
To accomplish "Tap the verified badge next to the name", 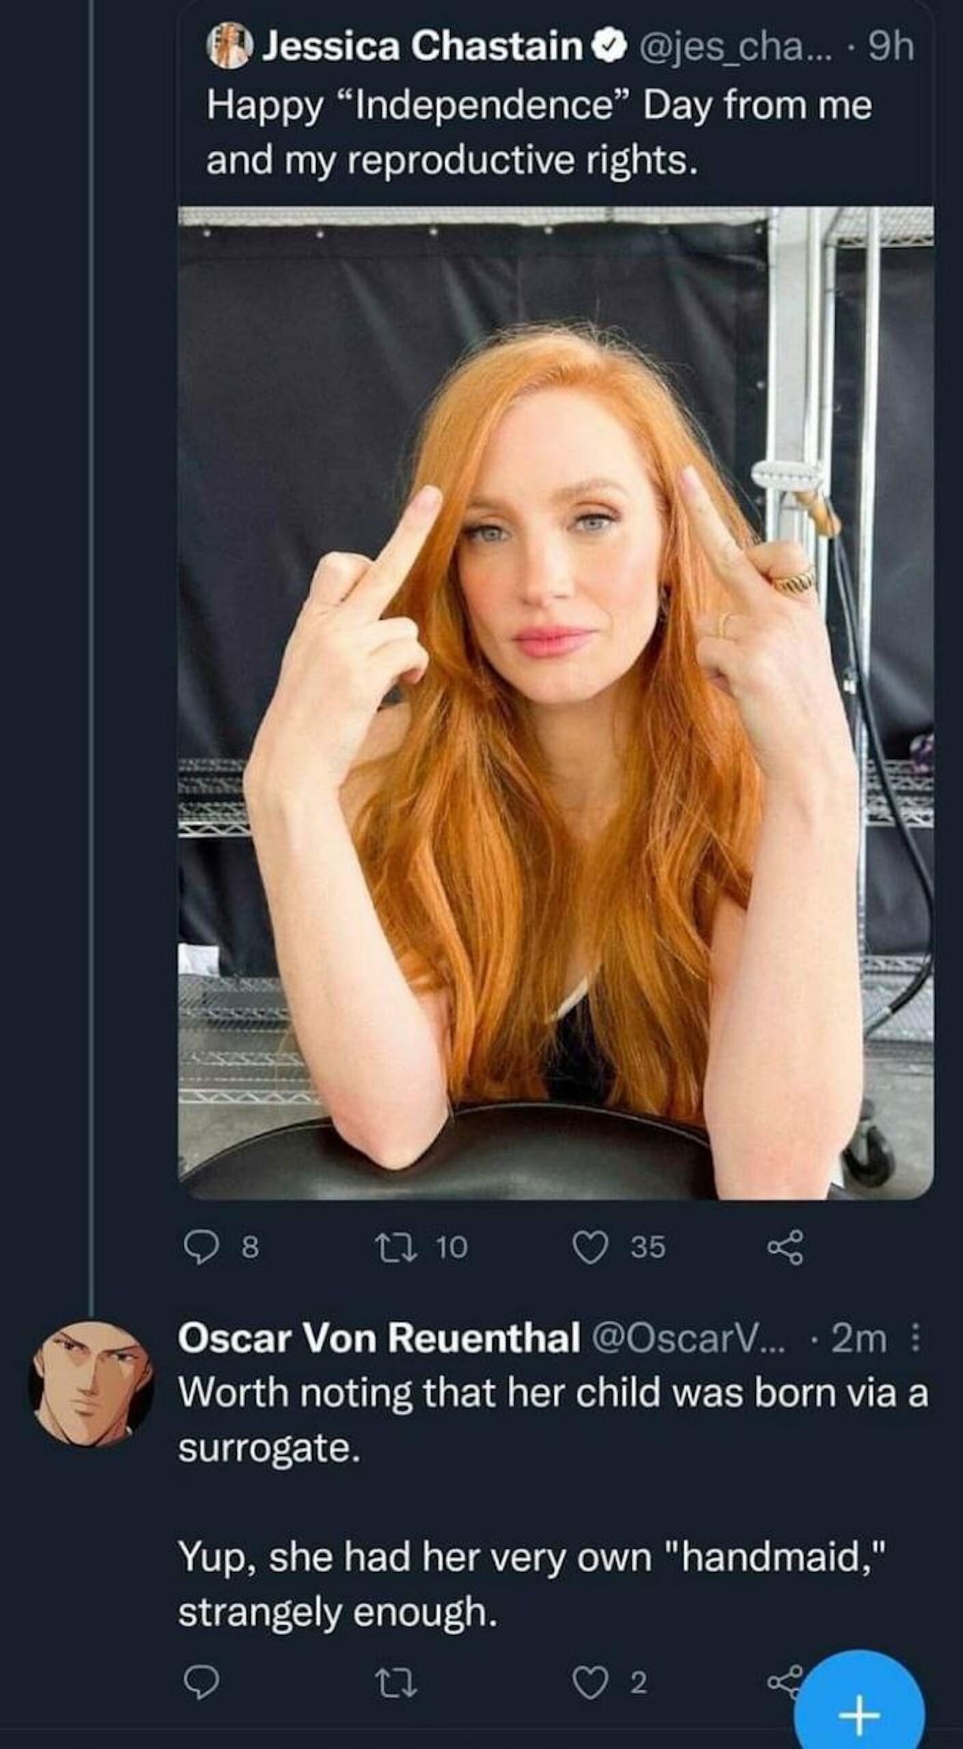I will 613,46.
